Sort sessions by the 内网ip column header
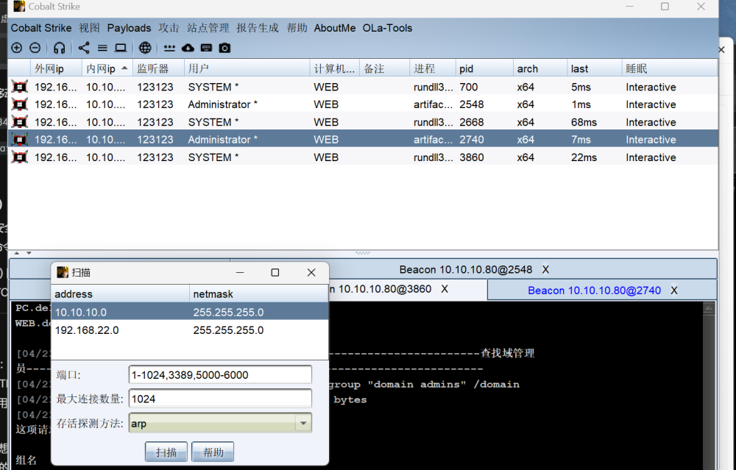Image resolution: width=736 pixels, height=470 pixels. point(101,68)
